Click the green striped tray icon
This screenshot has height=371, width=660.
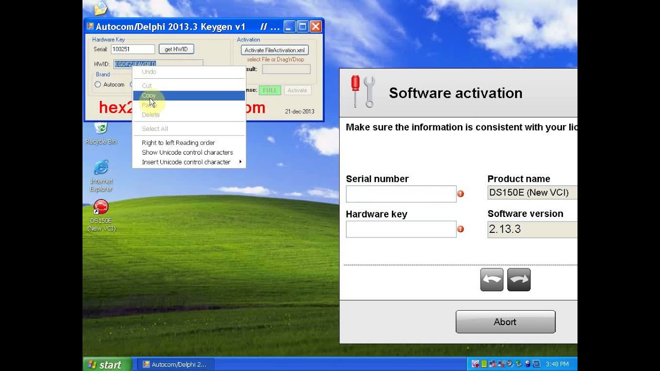tap(484, 364)
